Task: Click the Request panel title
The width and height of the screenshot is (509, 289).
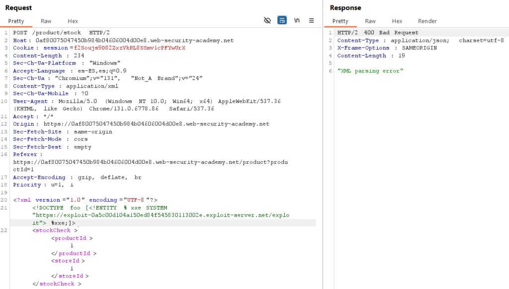Action: pyautogui.click(x=18, y=8)
